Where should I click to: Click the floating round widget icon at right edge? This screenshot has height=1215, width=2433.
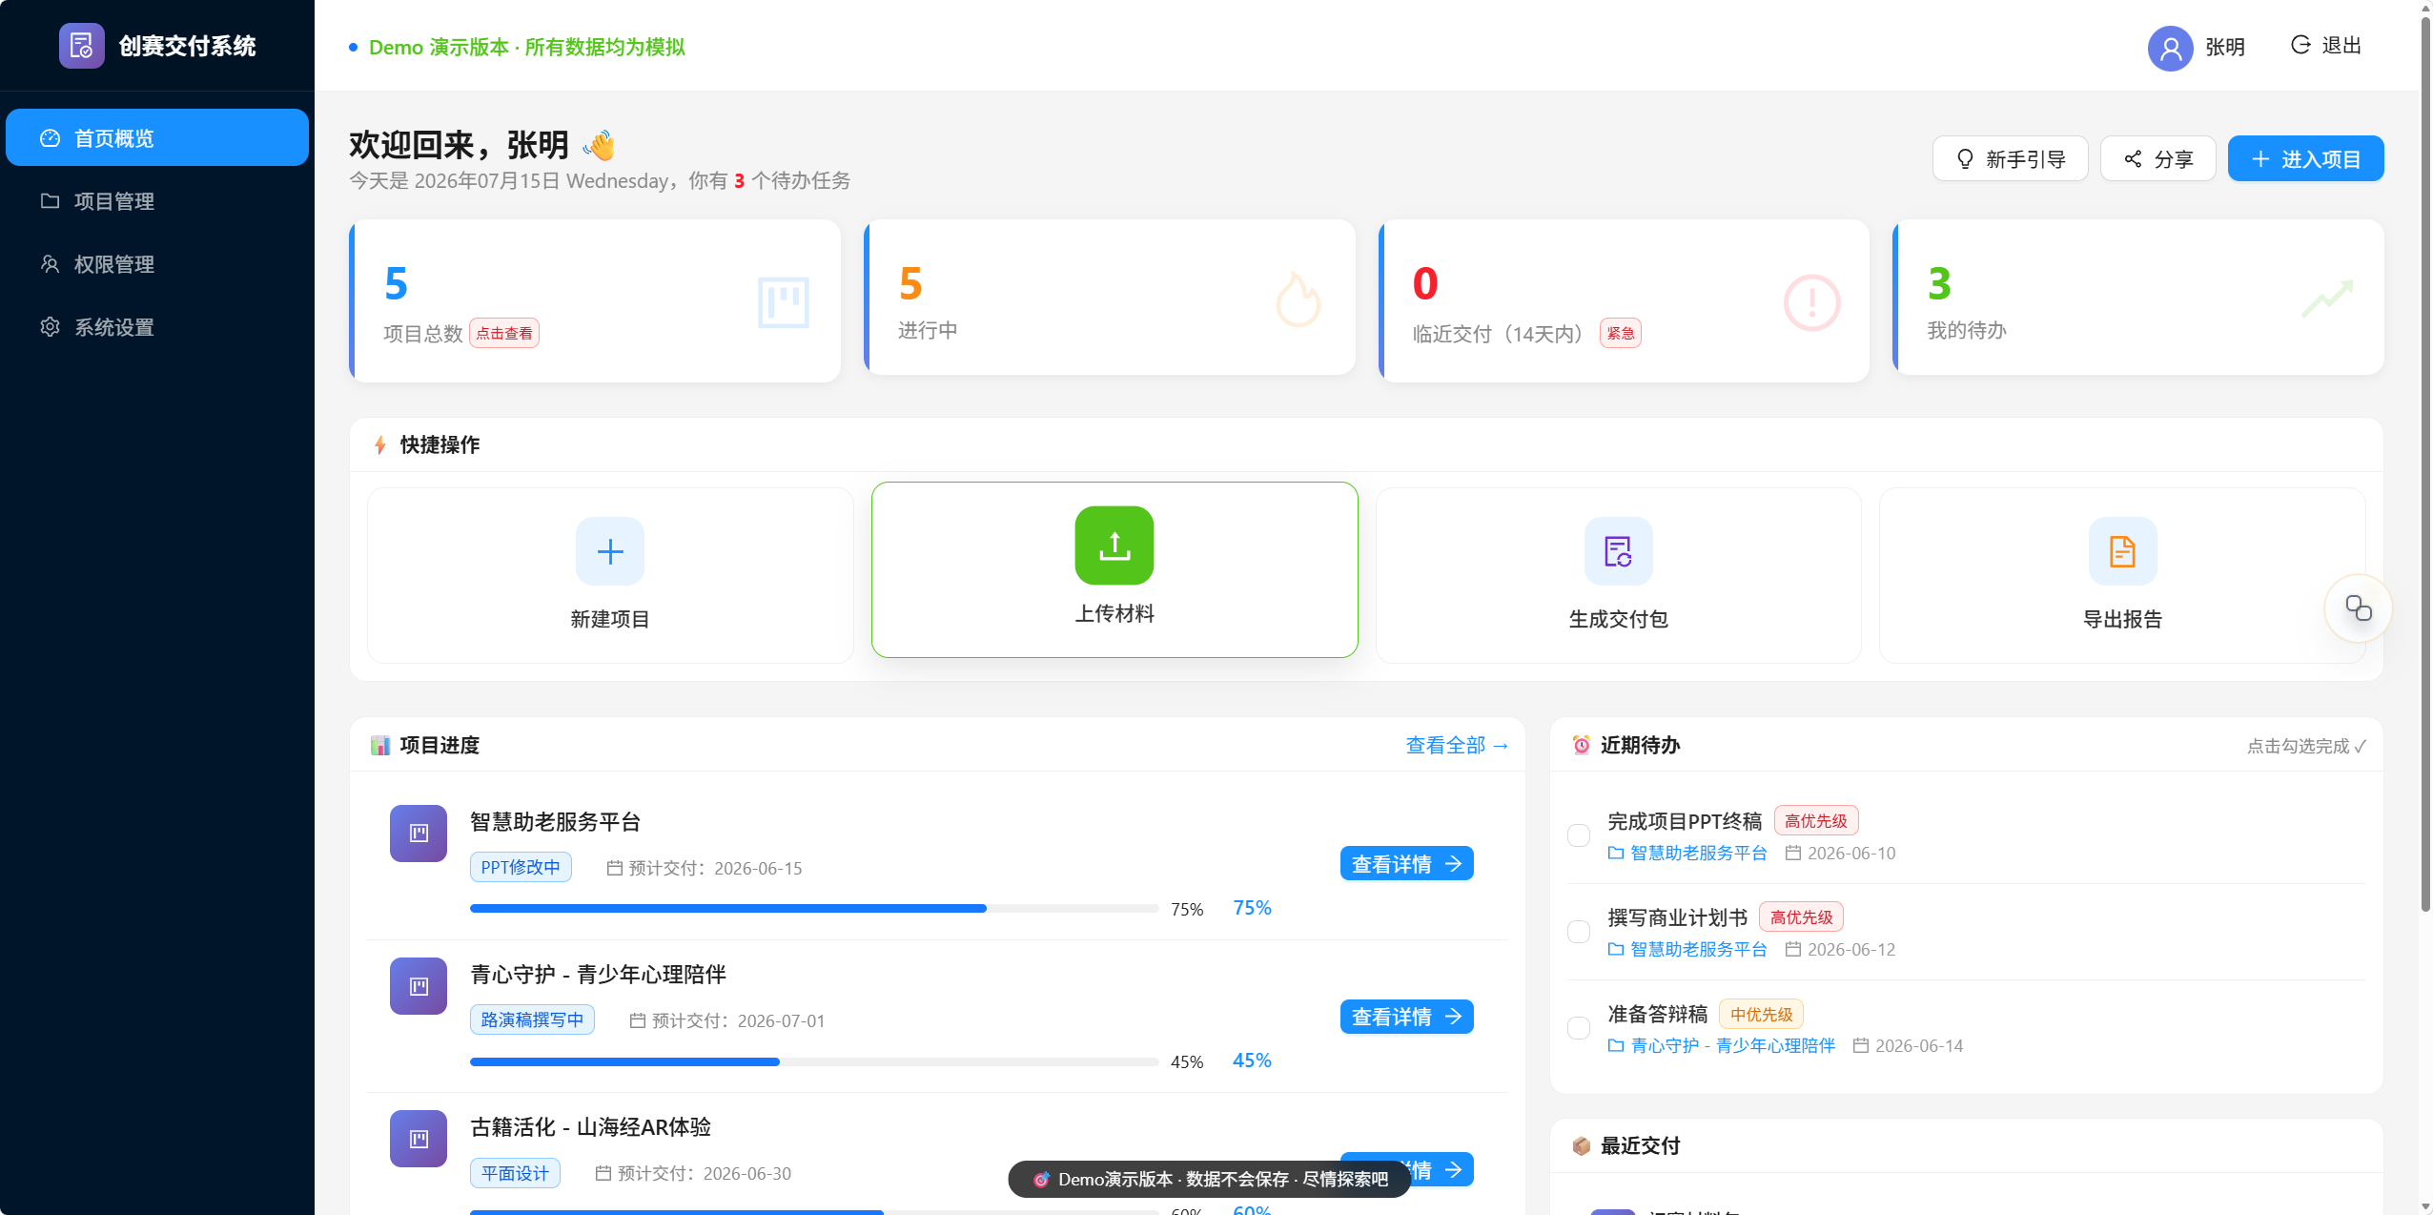[x=2358, y=608]
